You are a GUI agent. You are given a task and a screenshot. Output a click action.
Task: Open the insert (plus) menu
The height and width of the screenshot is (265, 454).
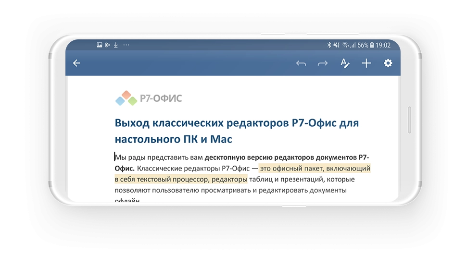point(366,63)
